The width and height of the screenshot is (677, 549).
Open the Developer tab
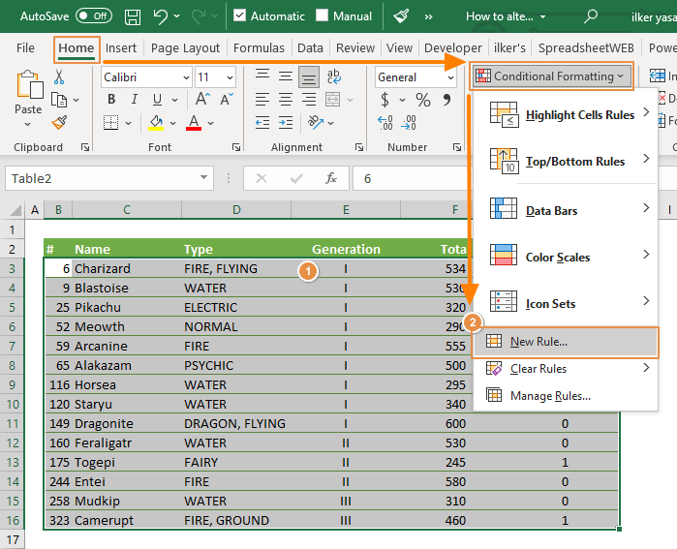click(x=453, y=47)
